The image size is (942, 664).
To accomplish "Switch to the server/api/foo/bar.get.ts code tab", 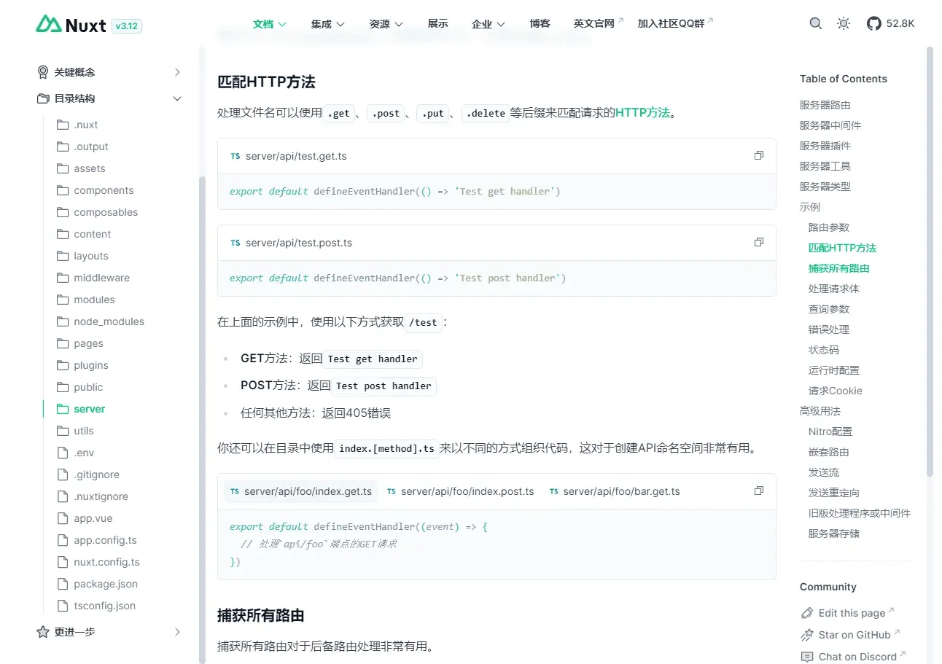I will (615, 491).
